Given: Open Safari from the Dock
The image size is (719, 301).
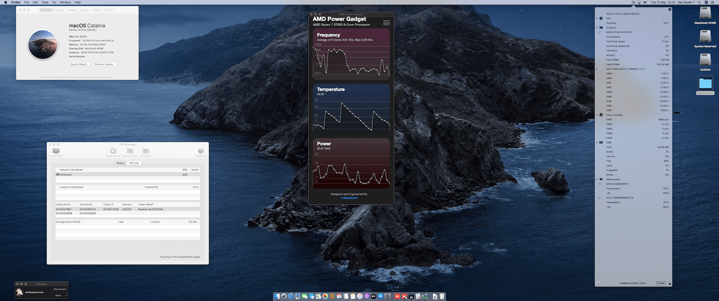Looking at the screenshot, I should tap(291, 296).
